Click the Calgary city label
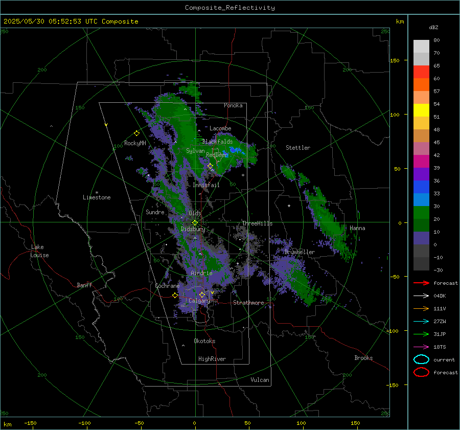Image resolution: width=460 pixels, height=430 pixels. pos(199,301)
